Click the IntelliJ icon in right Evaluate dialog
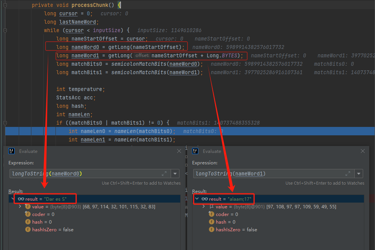The height and width of the screenshot is (250, 375). tap(195, 151)
